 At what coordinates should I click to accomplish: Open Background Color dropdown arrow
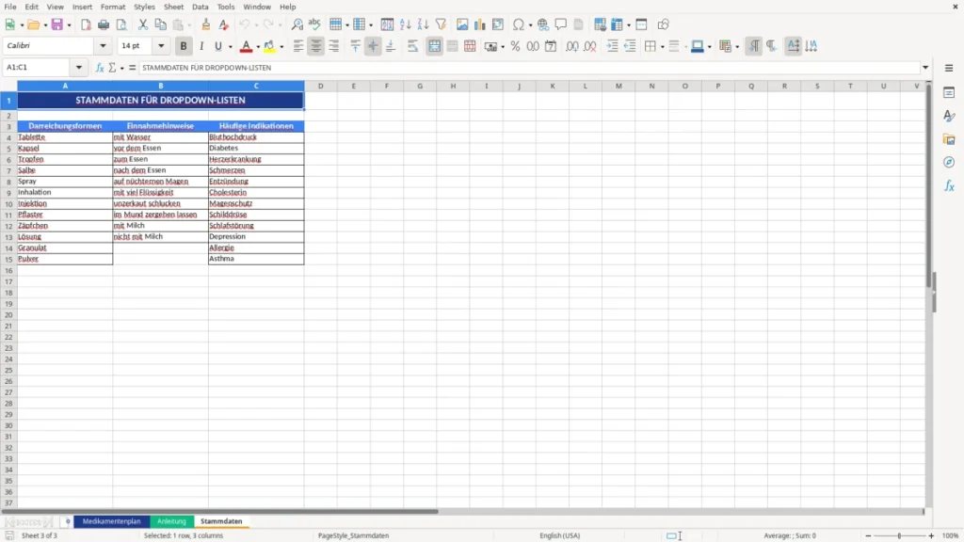click(281, 47)
